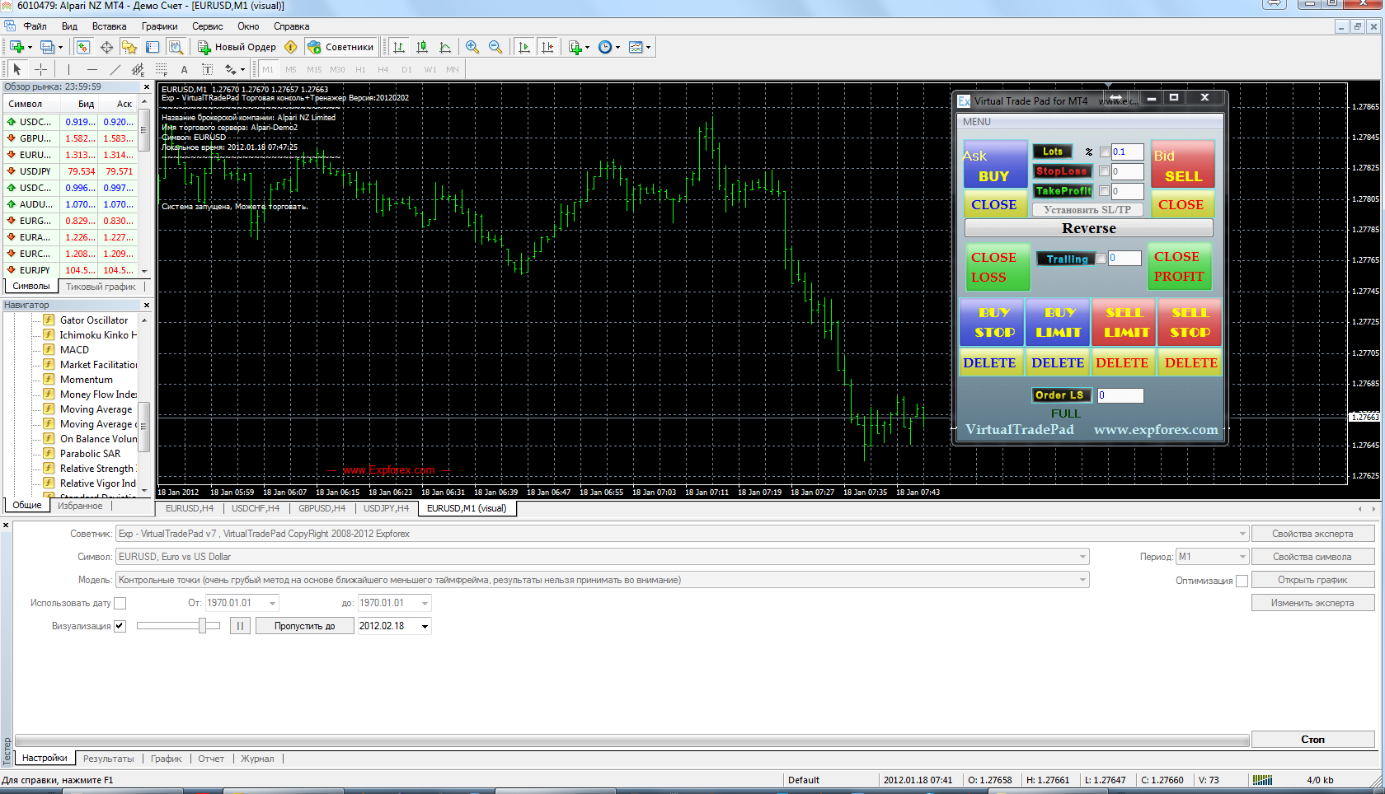
Task: Select the line chart icon
Action: tap(445, 47)
